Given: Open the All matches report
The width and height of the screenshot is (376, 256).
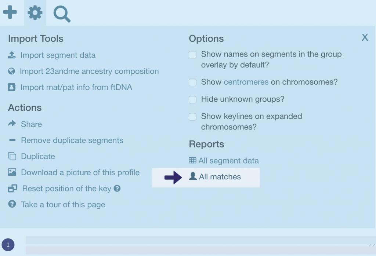Looking at the screenshot, I should click(220, 177).
